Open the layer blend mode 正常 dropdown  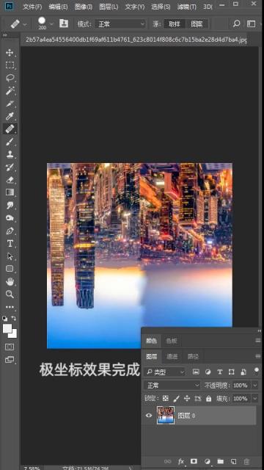[x=172, y=385]
